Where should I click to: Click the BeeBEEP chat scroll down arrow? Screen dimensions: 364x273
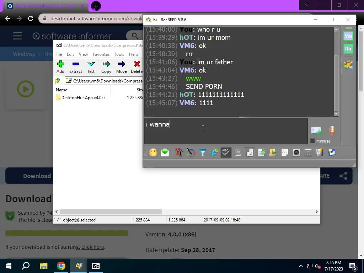click(x=336, y=114)
